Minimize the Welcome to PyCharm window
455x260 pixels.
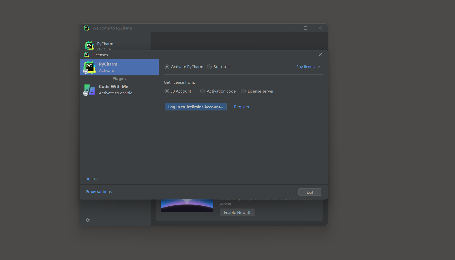pos(291,28)
